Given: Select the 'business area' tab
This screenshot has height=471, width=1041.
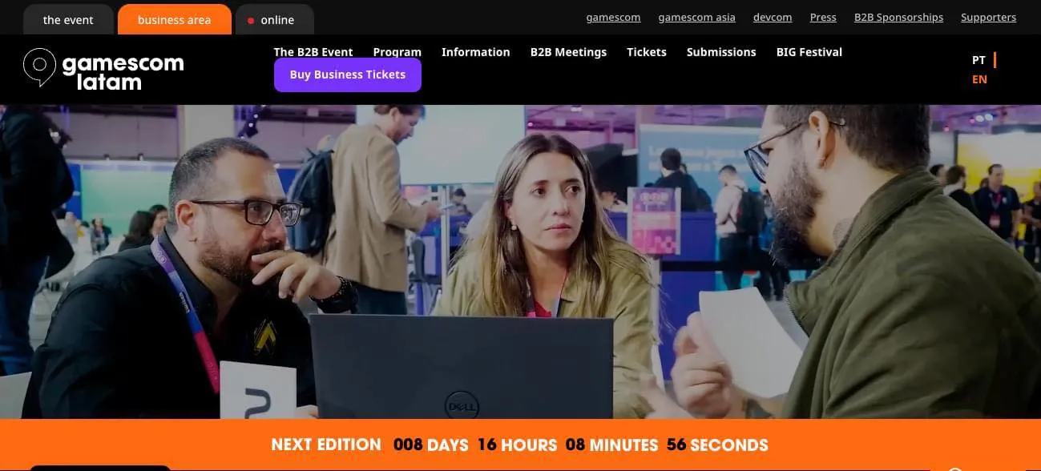Looking at the screenshot, I should 174,20.
